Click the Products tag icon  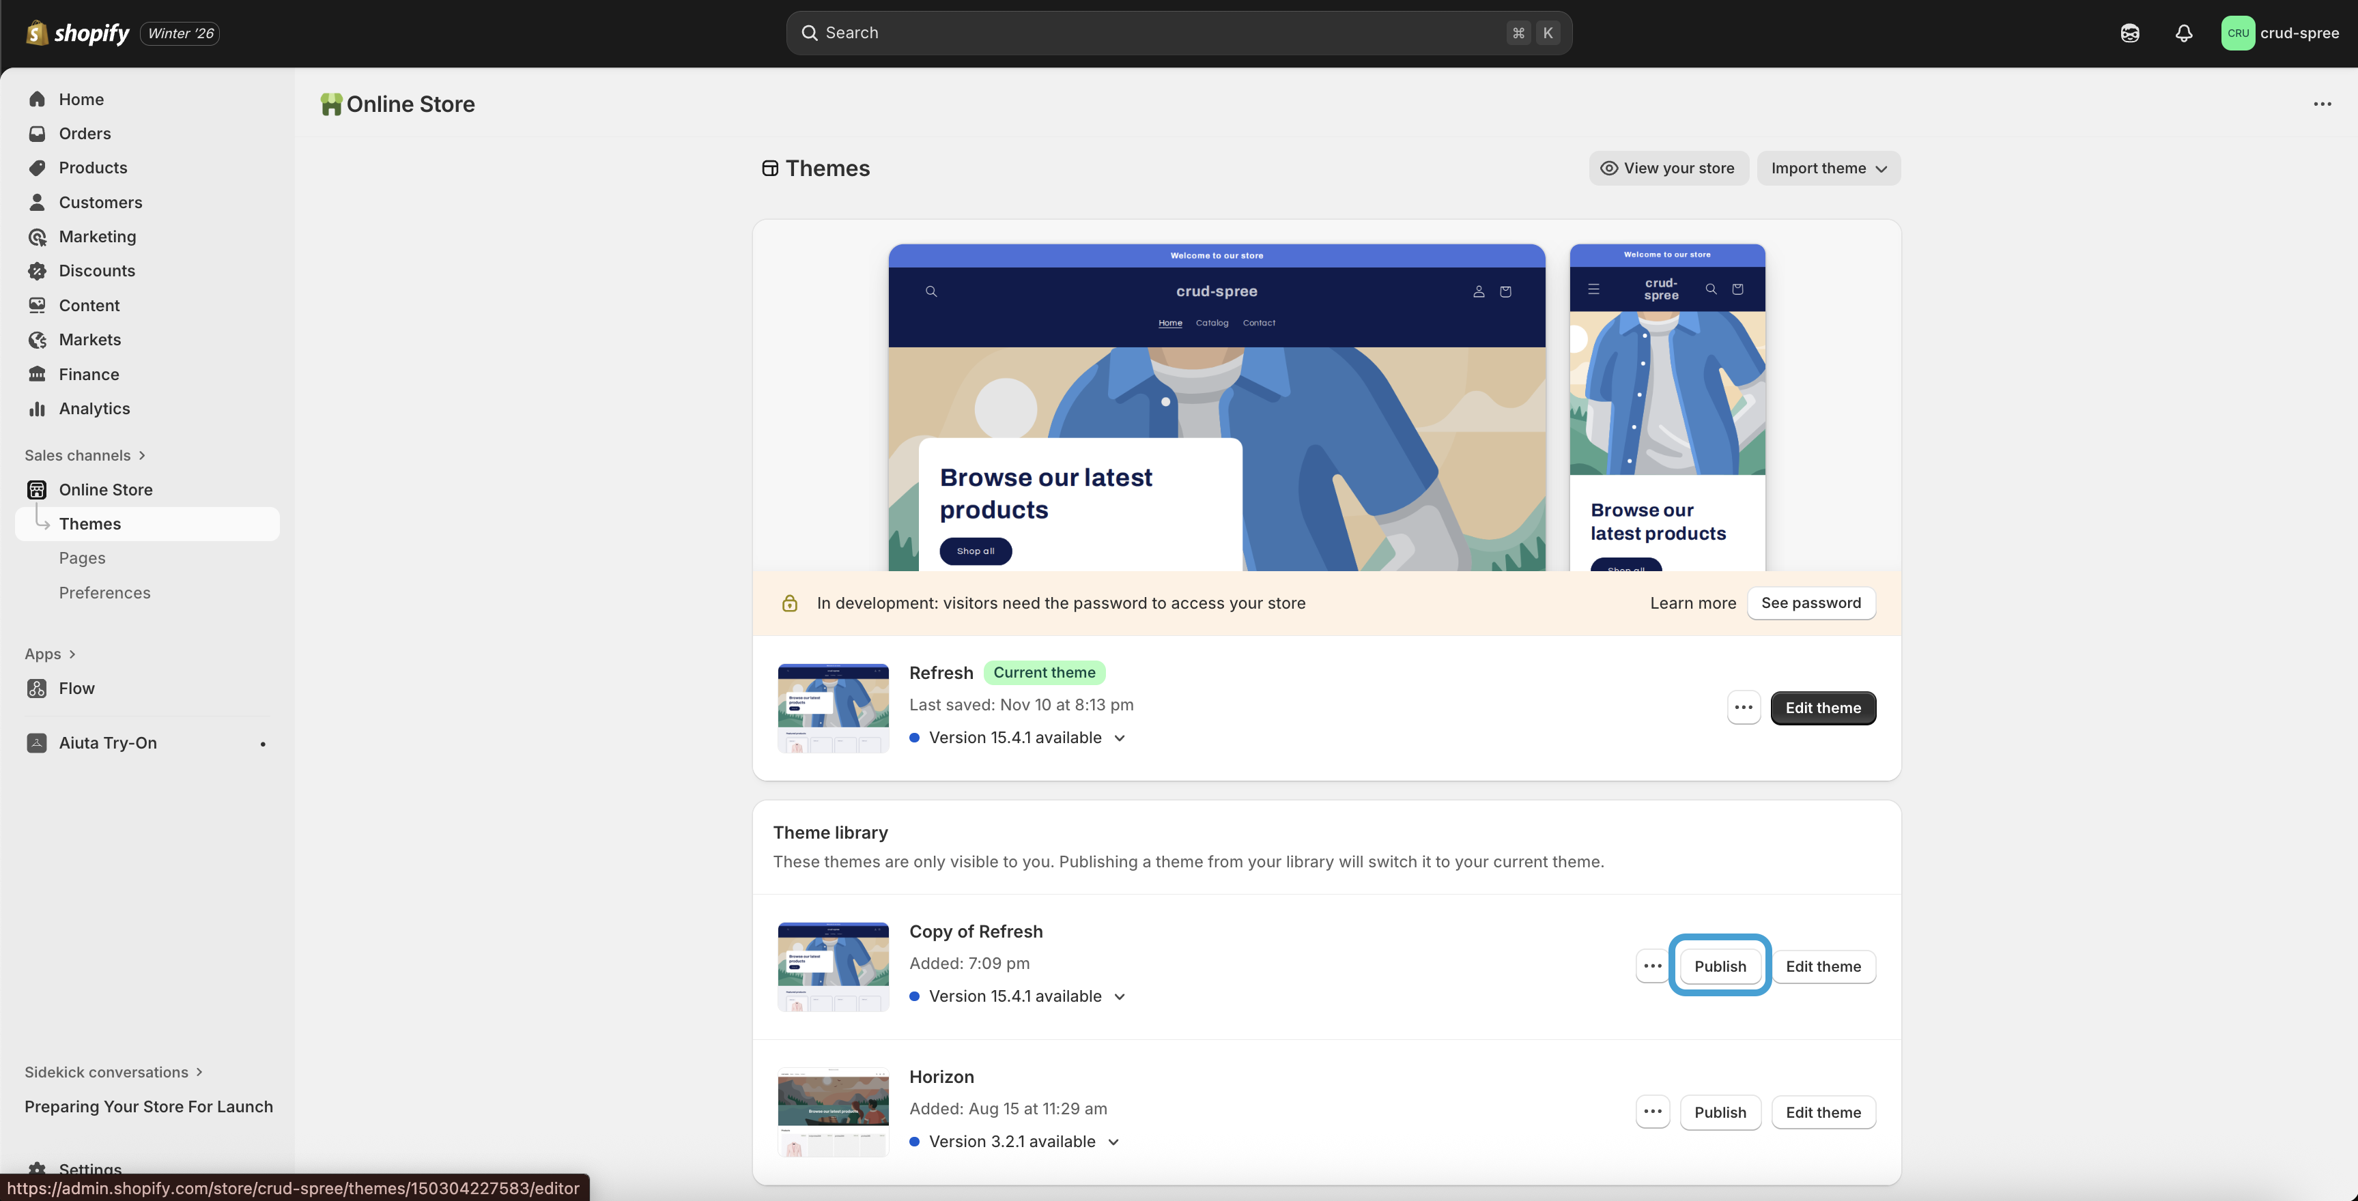pos(37,167)
